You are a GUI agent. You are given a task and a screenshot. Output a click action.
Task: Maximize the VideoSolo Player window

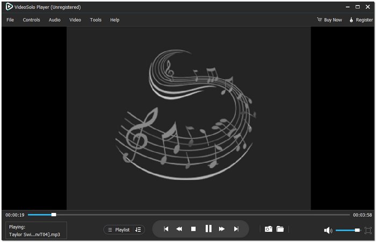[x=358, y=7]
